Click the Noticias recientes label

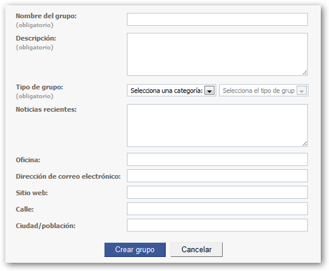tap(46, 109)
